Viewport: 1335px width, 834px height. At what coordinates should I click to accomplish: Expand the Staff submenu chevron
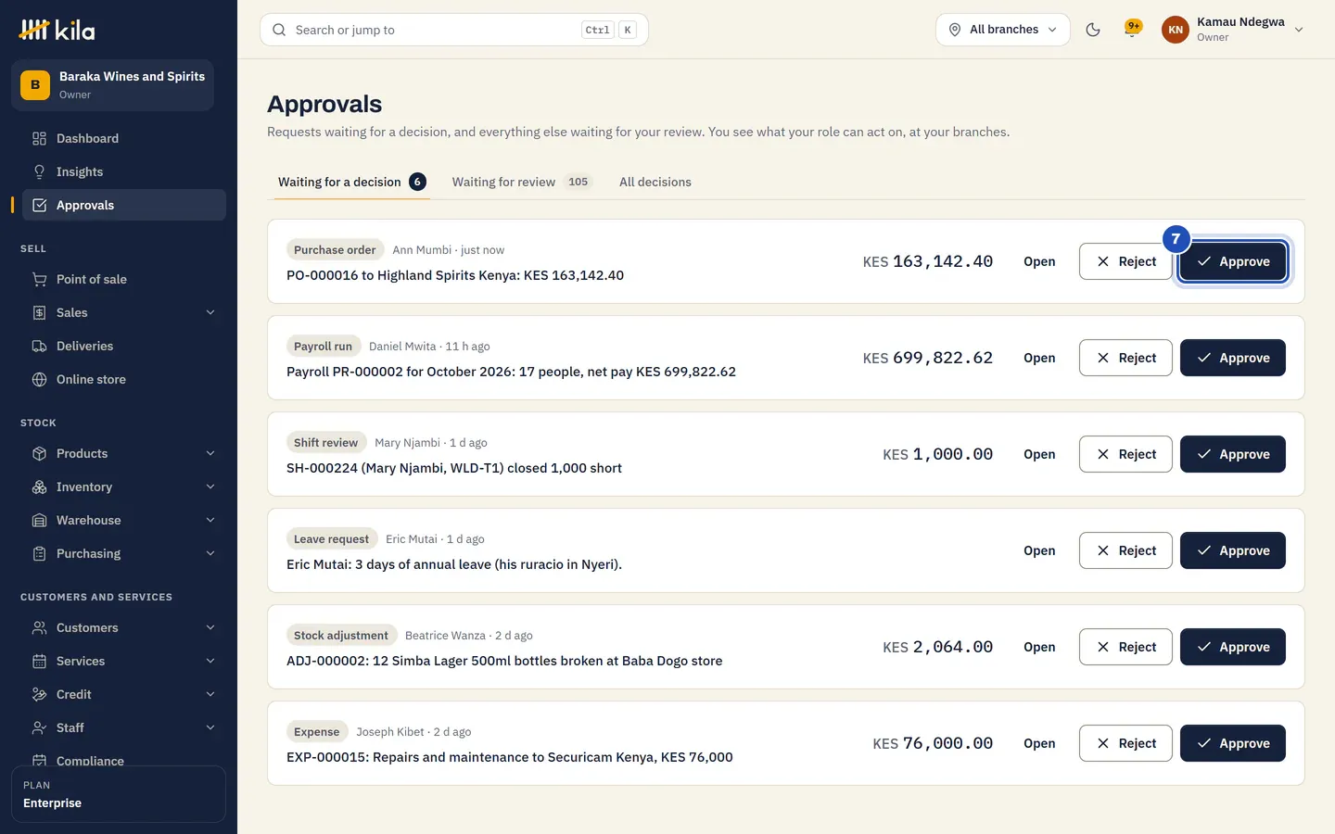tap(210, 727)
